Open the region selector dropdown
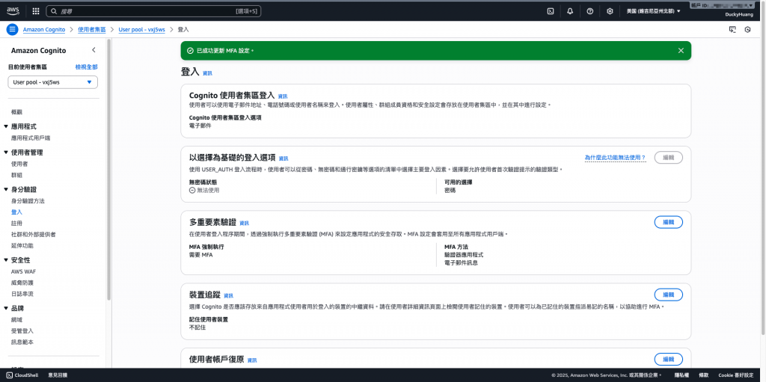Screen dimensions: 766x382 pos(653,10)
